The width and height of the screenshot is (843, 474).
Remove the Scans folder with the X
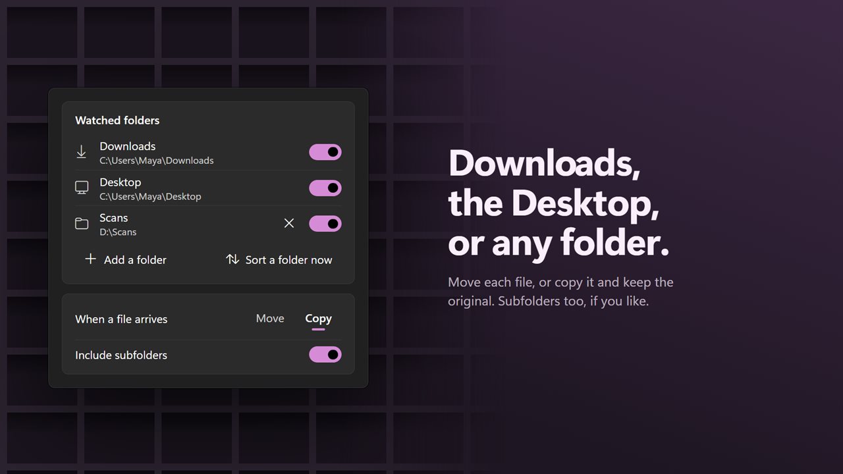[289, 224]
